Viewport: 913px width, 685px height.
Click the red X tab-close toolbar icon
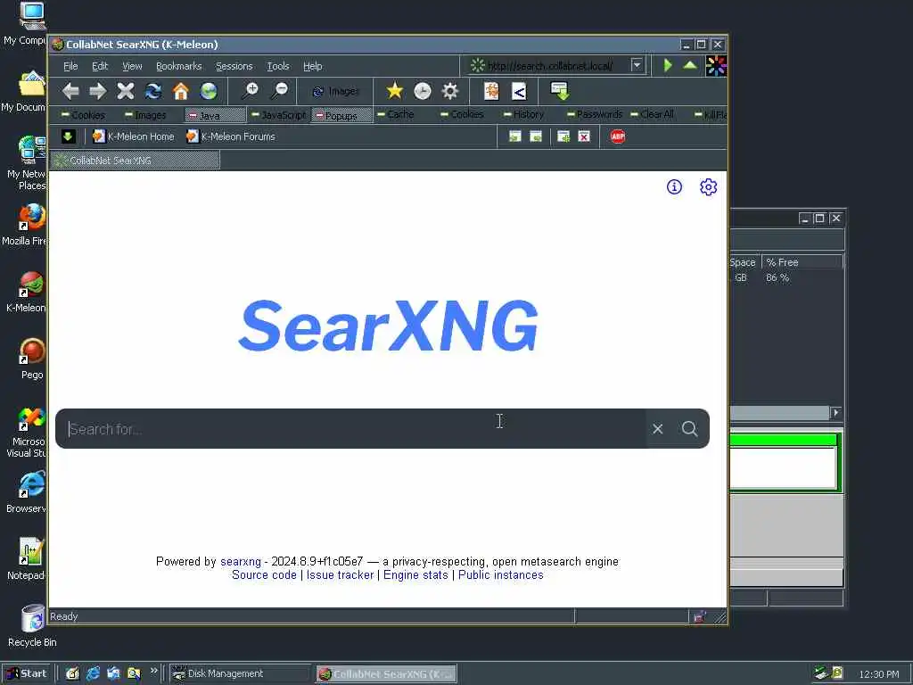pyautogui.click(x=584, y=136)
